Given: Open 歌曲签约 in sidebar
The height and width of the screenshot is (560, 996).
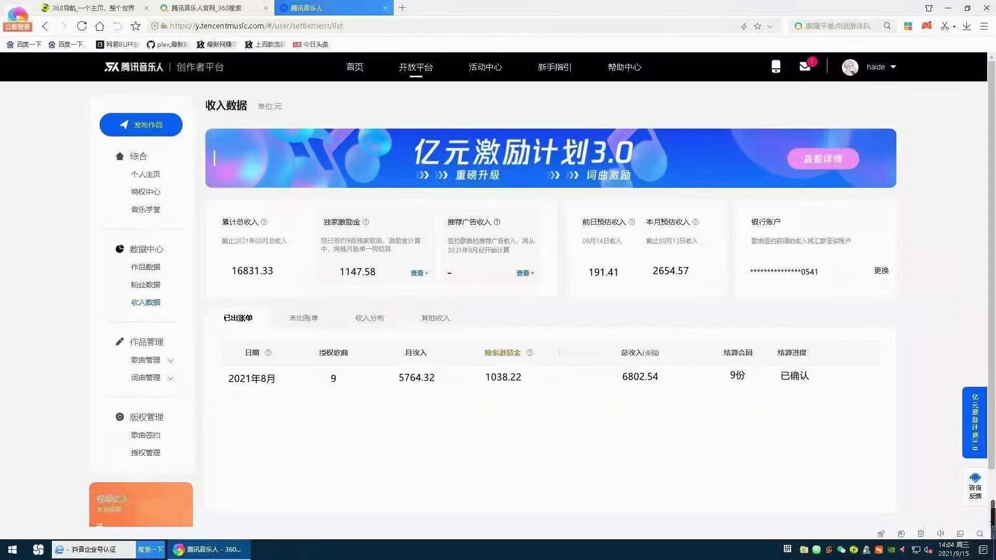Looking at the screenshot, I should pyautogui.click(x=145, y=435).
